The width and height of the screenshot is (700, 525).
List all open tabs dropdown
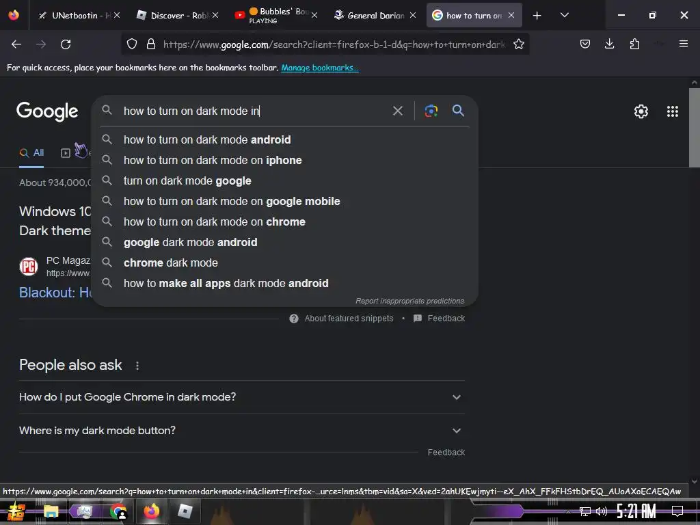[x=564, y=15]
